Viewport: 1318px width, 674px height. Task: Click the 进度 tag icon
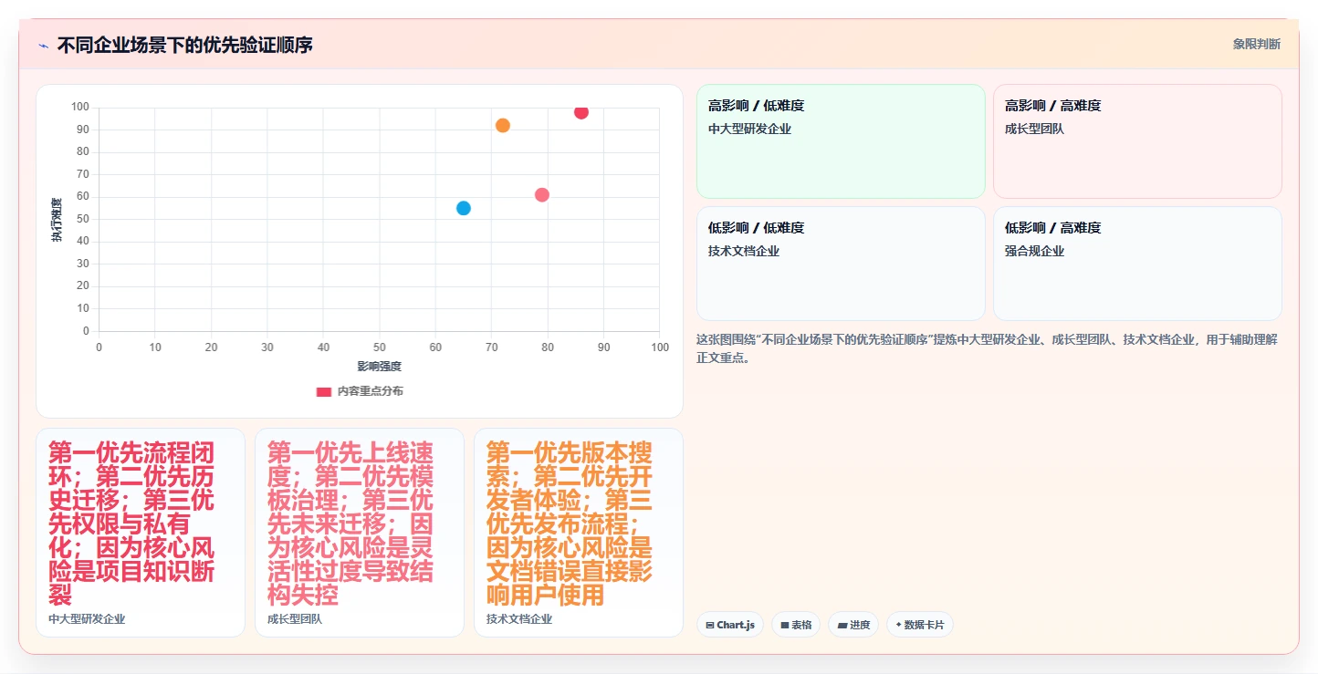[842, 626]
